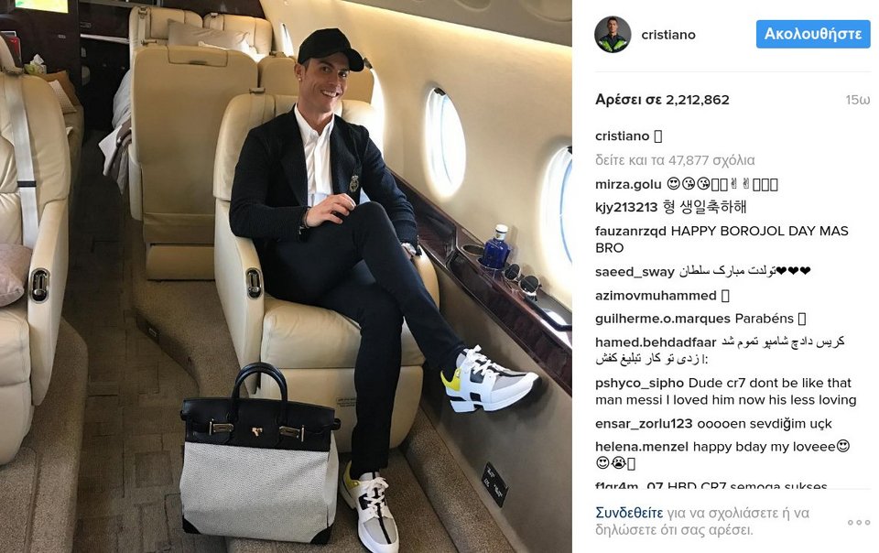Open helena.menzel commenter profile
Viewport: 879px width, 553px height.
642,447
